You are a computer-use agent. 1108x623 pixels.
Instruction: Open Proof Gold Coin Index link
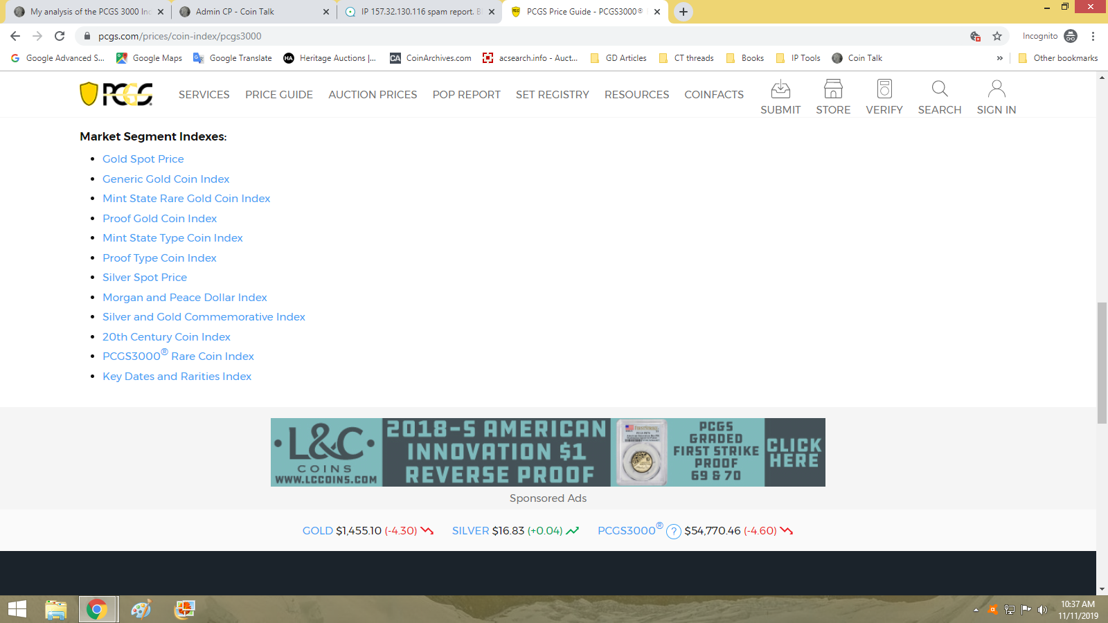160,219
